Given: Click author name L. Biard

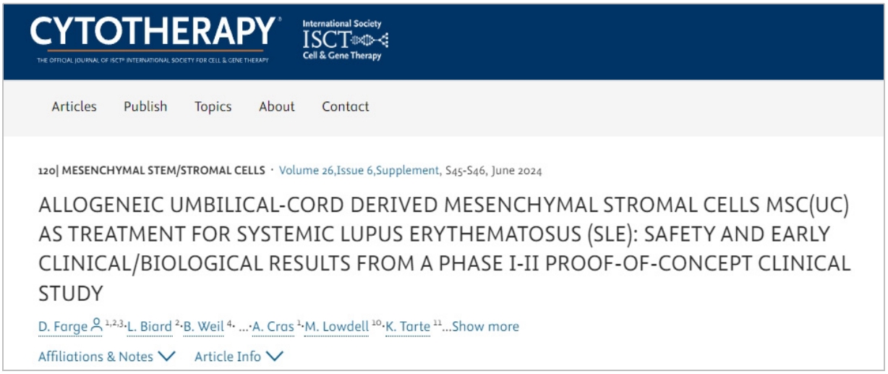Looking at the screenshot, I should 149,326.
